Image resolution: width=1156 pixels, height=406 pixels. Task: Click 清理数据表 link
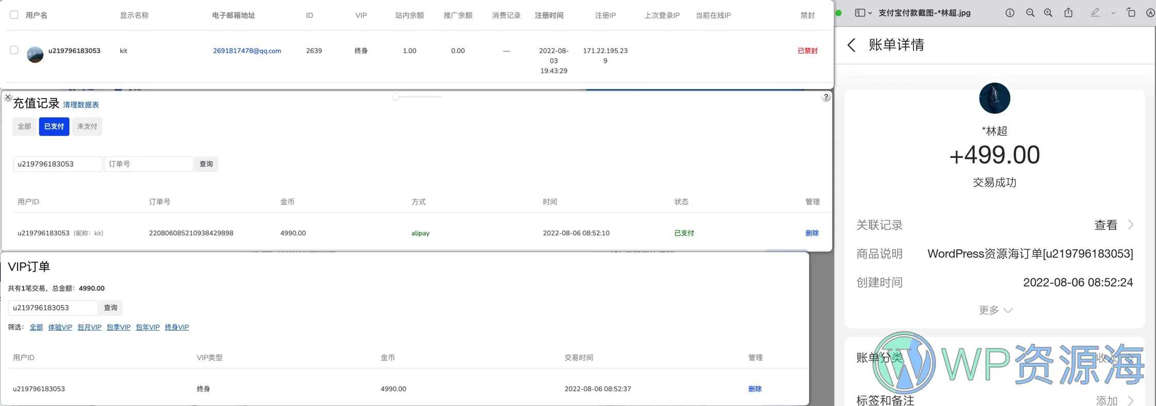point(81,104)
